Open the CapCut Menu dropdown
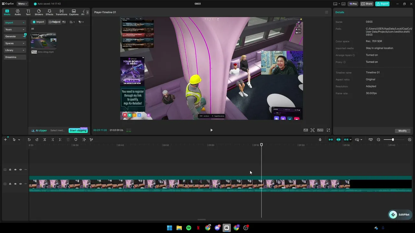 pyautogui.click(x=22, y=4)
